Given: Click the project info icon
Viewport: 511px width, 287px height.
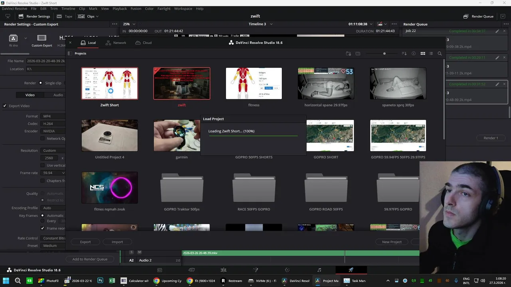Looking at the screenshot, I should pyautogui.click(x=414, y=53).
